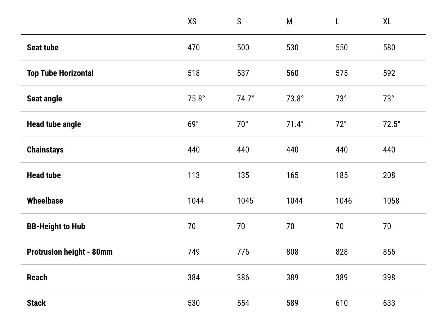
Task: Select the S size column header
Action: 239,21
